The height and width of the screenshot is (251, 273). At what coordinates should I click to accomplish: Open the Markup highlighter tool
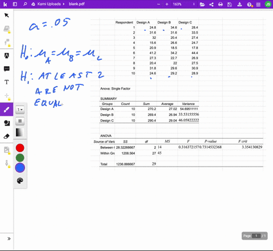point(7,55)
